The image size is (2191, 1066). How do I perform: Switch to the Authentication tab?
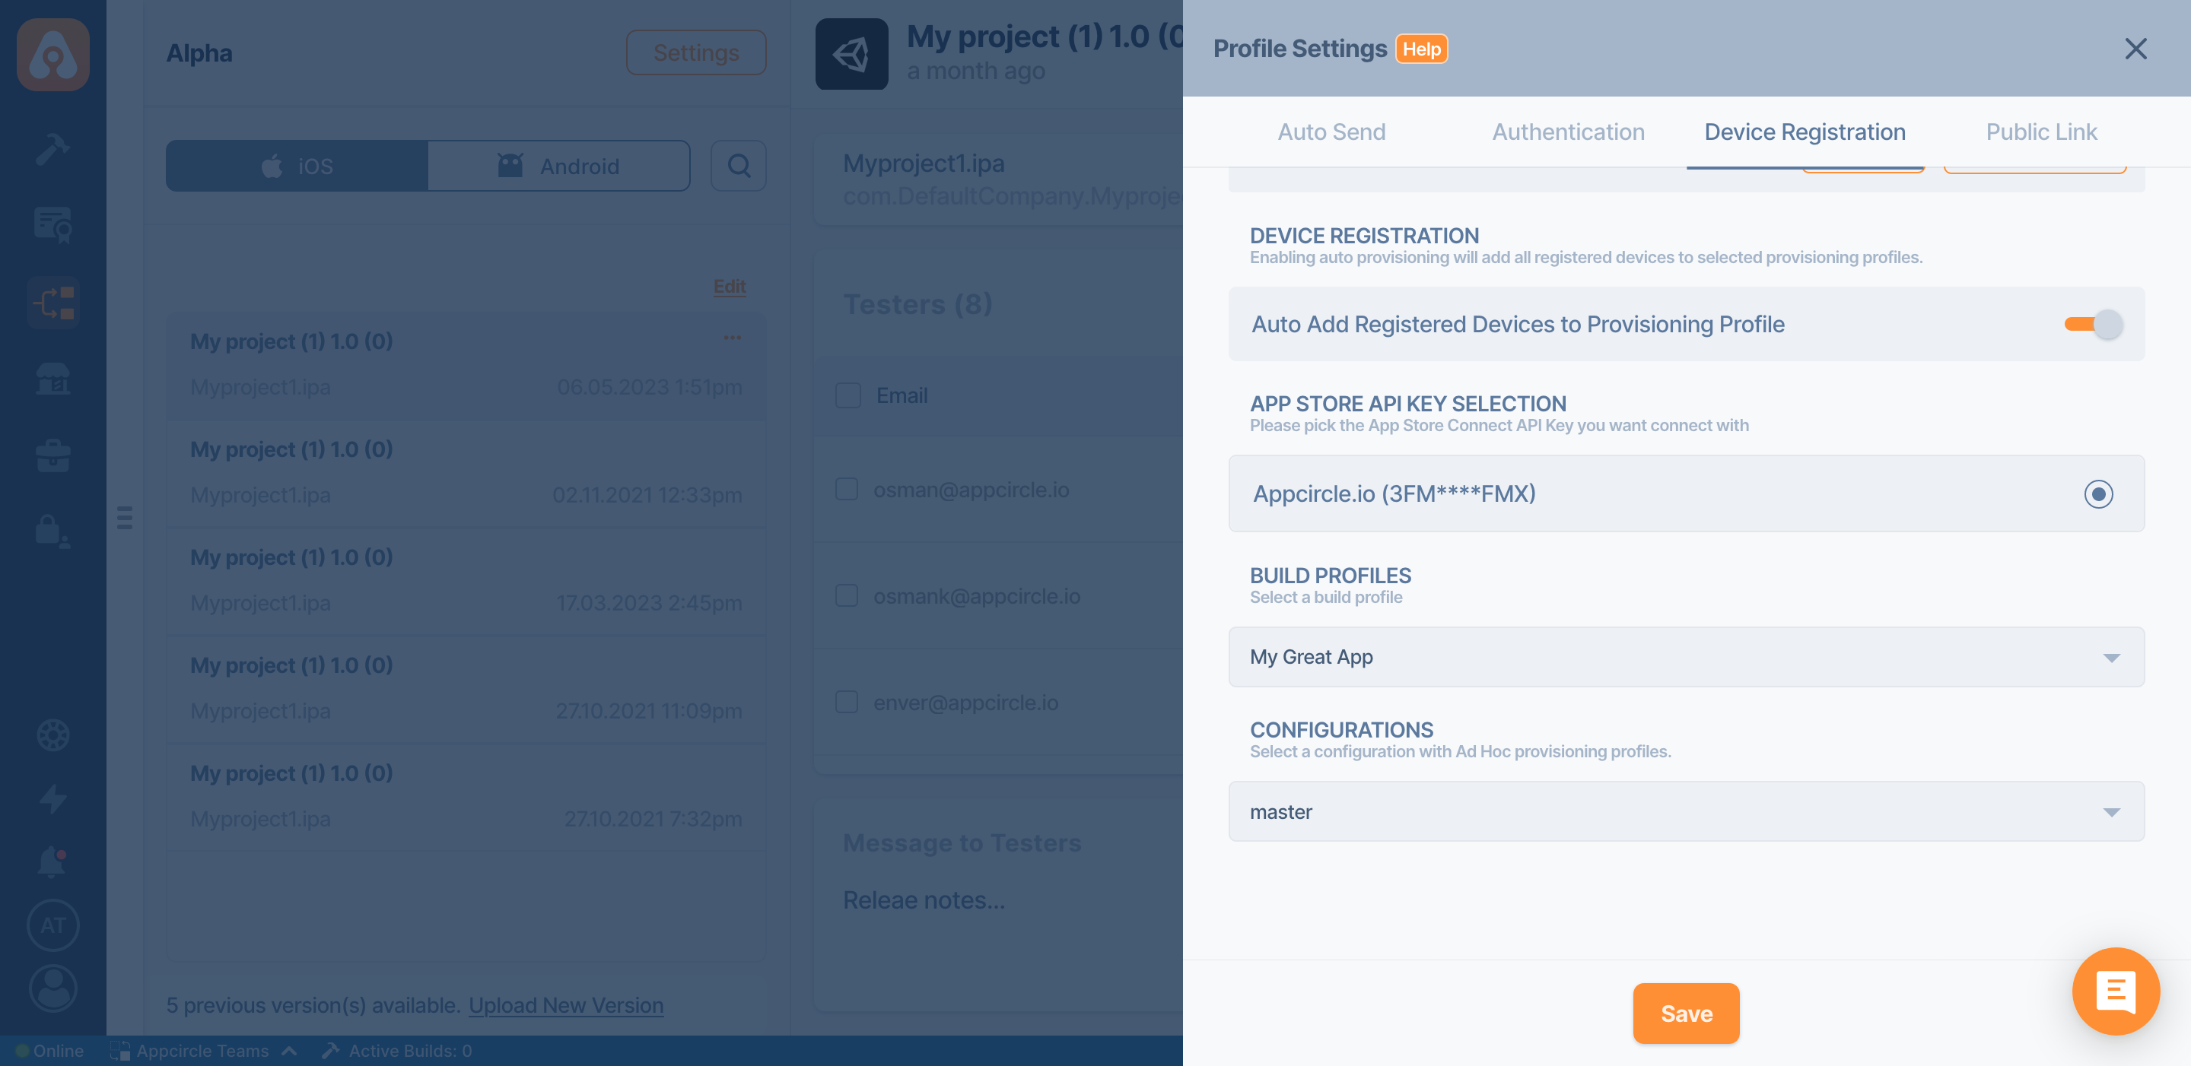[1567, 132]
